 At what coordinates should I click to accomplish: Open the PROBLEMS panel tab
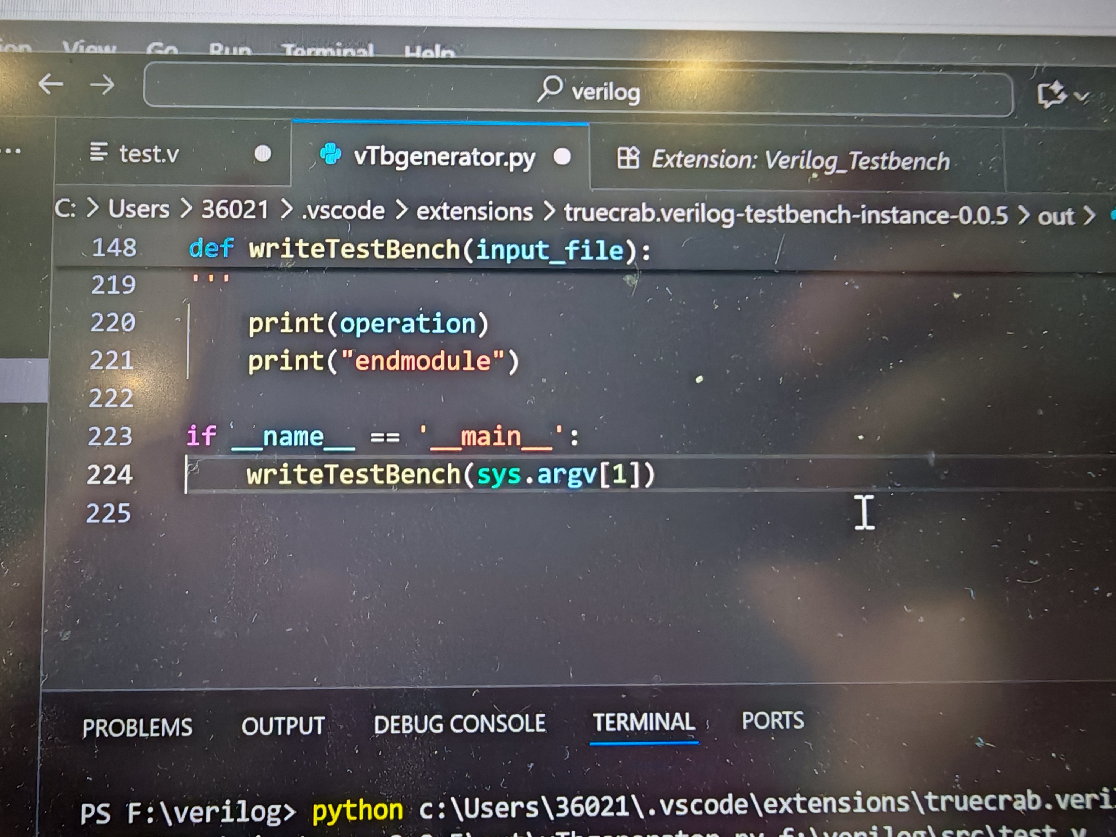(137, 728)
